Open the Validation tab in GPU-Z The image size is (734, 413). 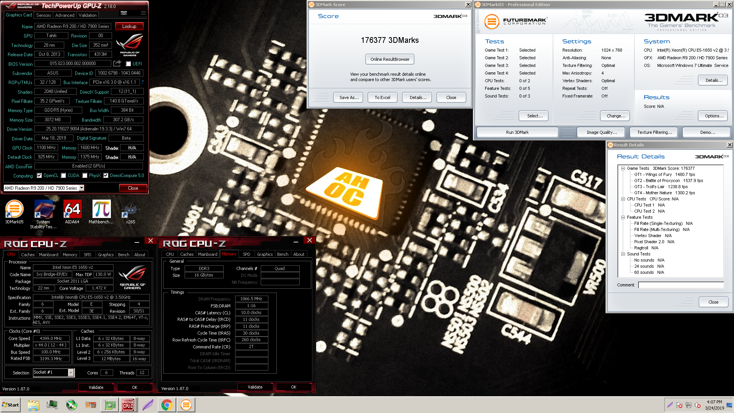88,15
